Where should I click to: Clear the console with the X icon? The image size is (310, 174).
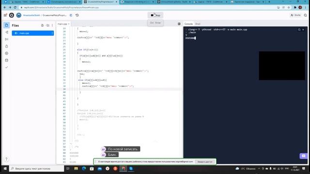pos(303,29)
